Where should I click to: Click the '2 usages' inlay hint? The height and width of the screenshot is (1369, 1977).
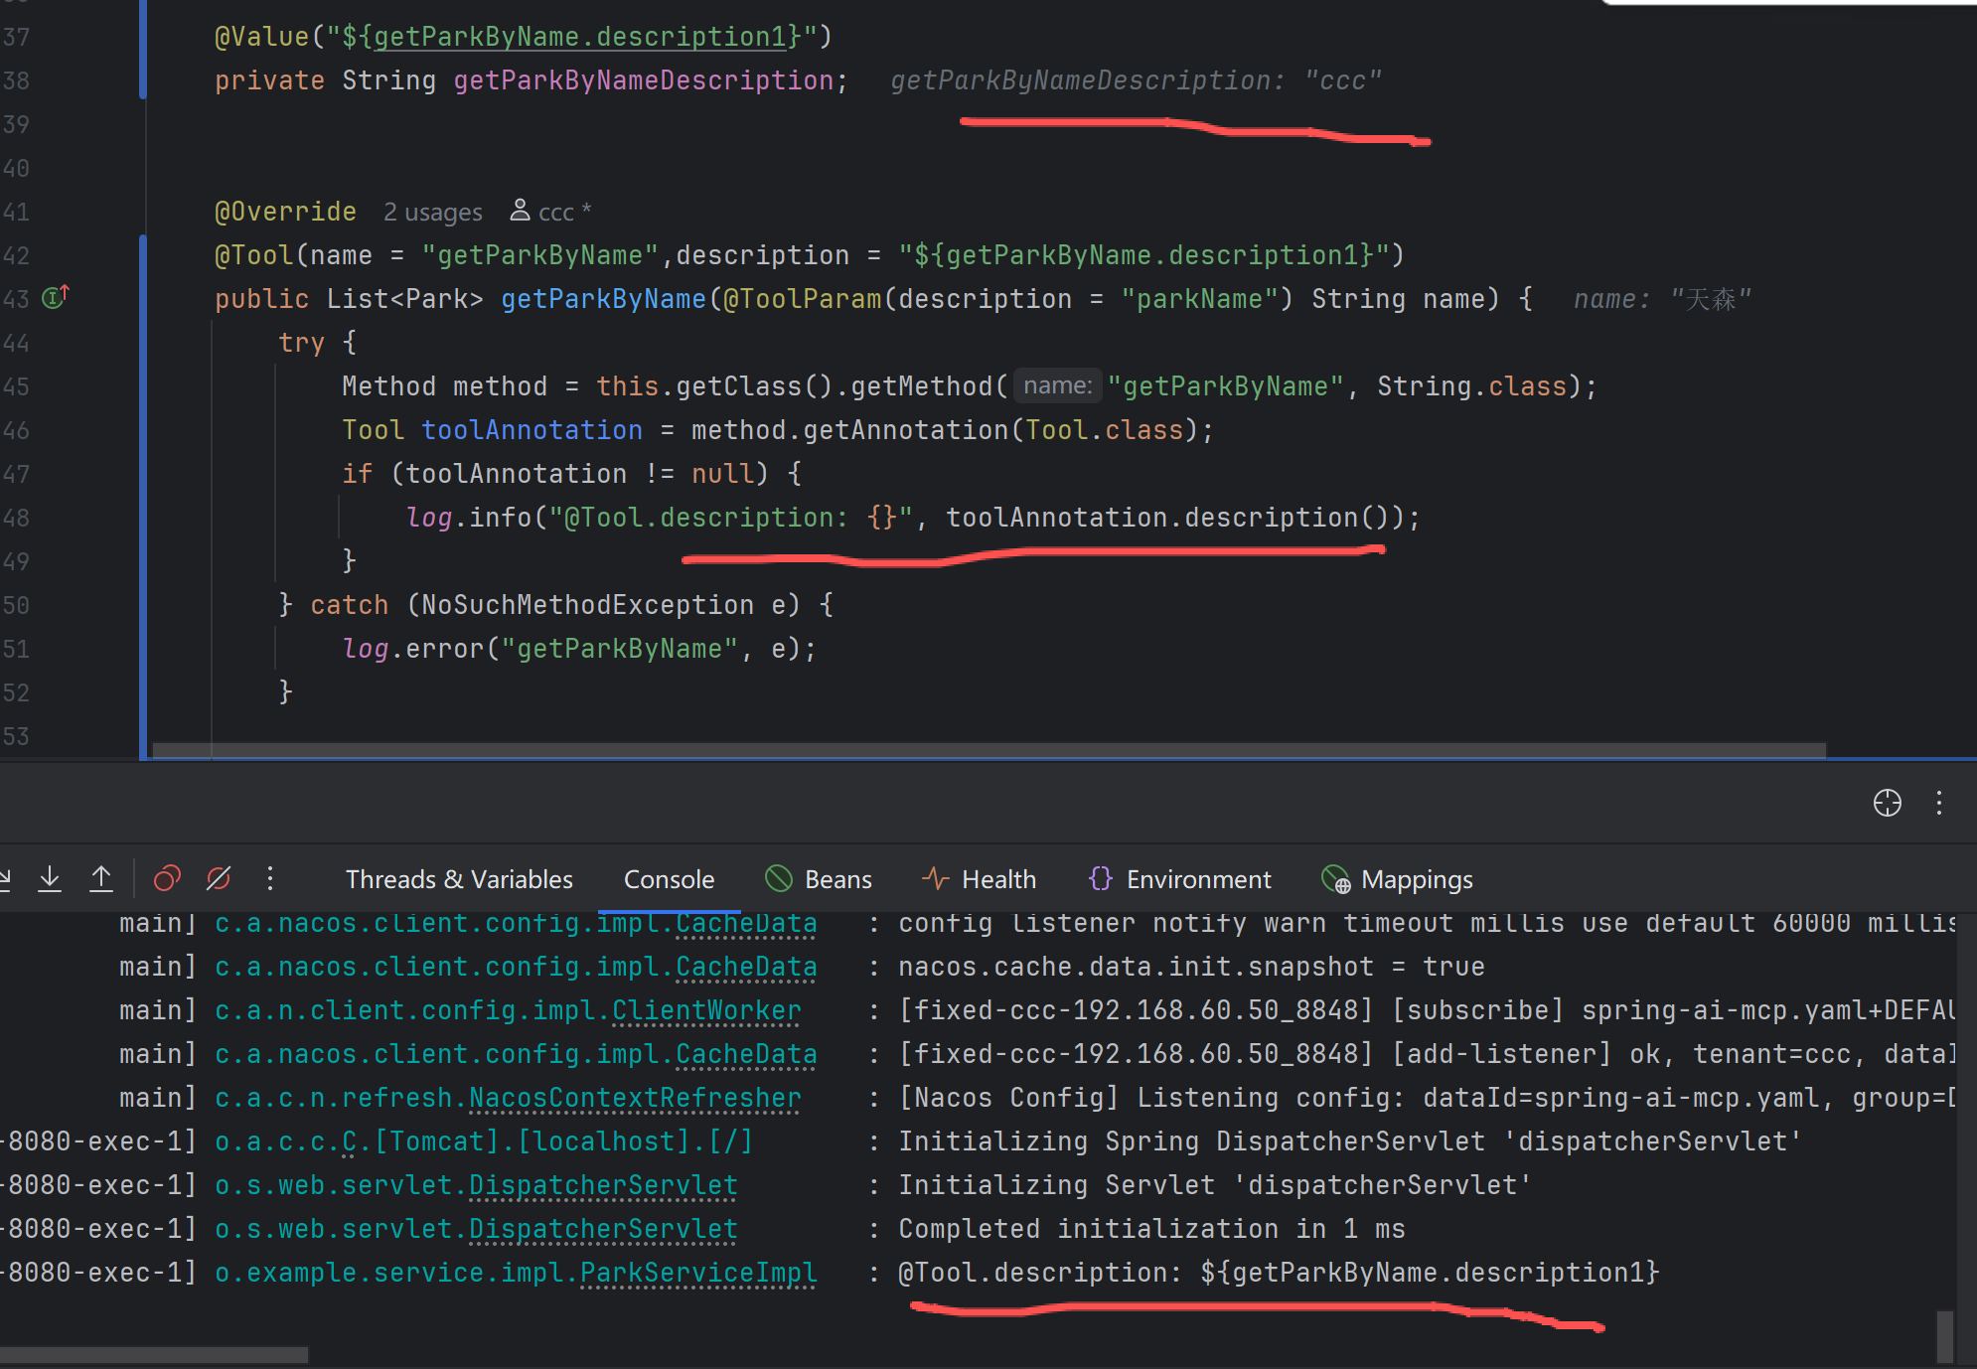tap(432, 213)
